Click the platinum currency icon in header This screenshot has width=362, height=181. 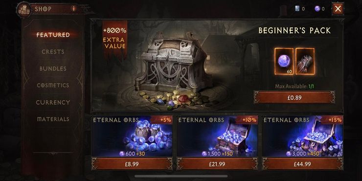click(x=297, y=9)
